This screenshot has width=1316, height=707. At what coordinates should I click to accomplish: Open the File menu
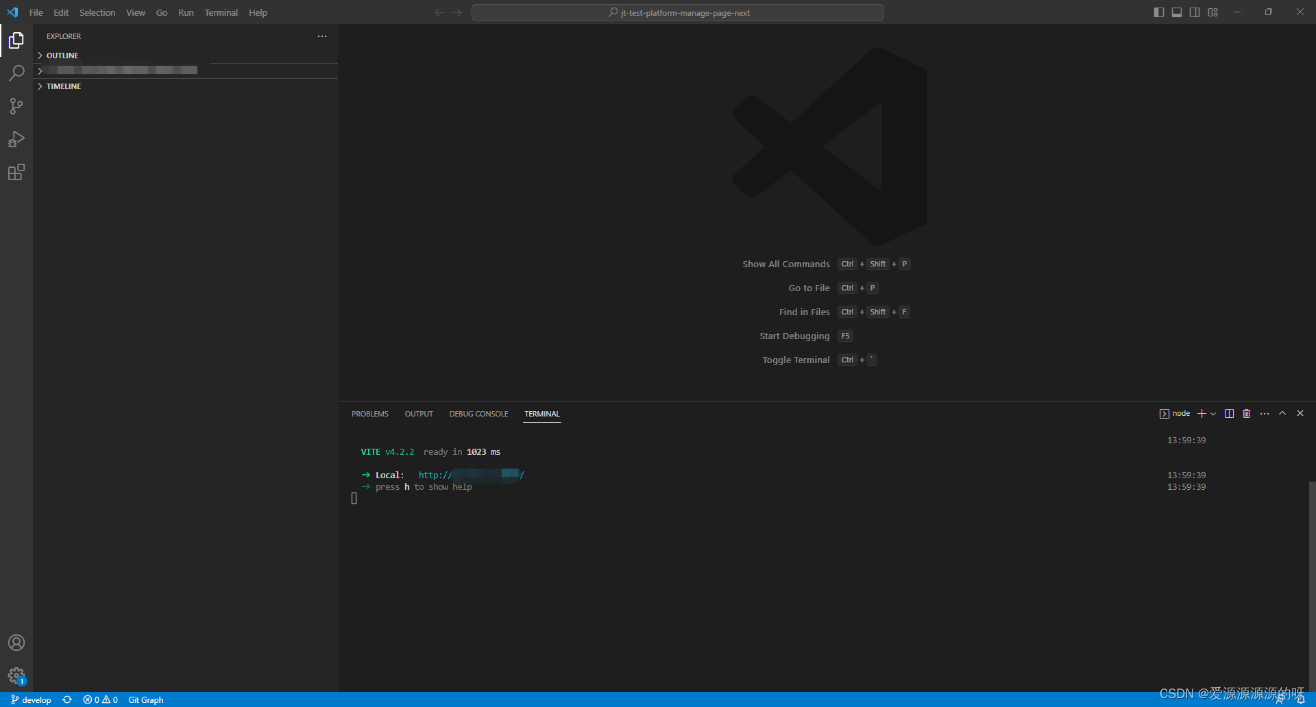36,12
